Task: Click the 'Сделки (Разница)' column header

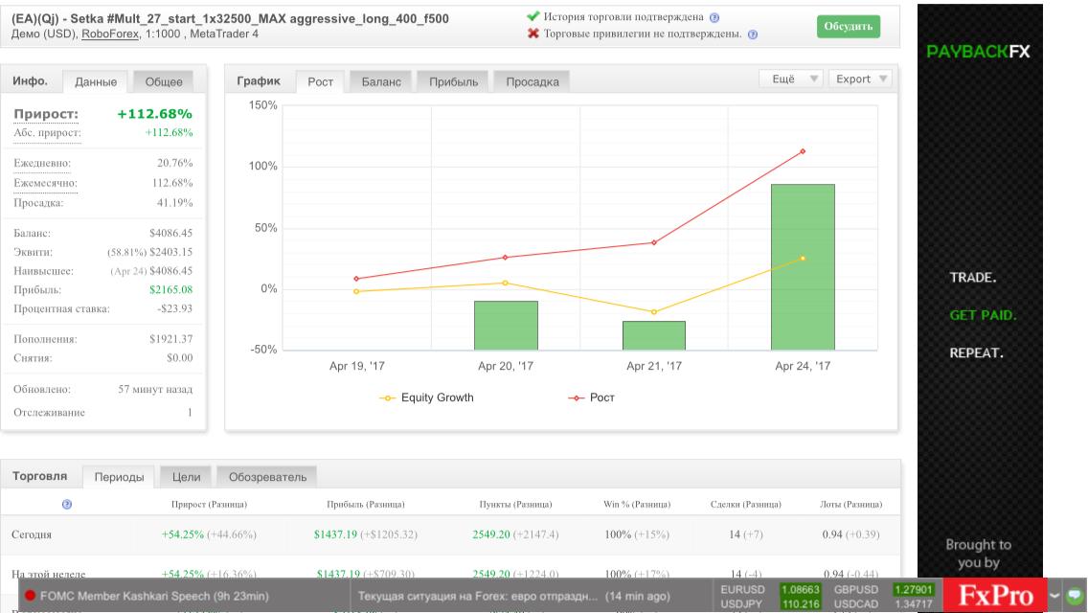Action: point(746,504)
